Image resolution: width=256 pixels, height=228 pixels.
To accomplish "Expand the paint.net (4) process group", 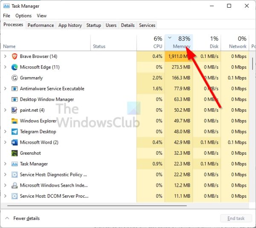I will [5, 110].
